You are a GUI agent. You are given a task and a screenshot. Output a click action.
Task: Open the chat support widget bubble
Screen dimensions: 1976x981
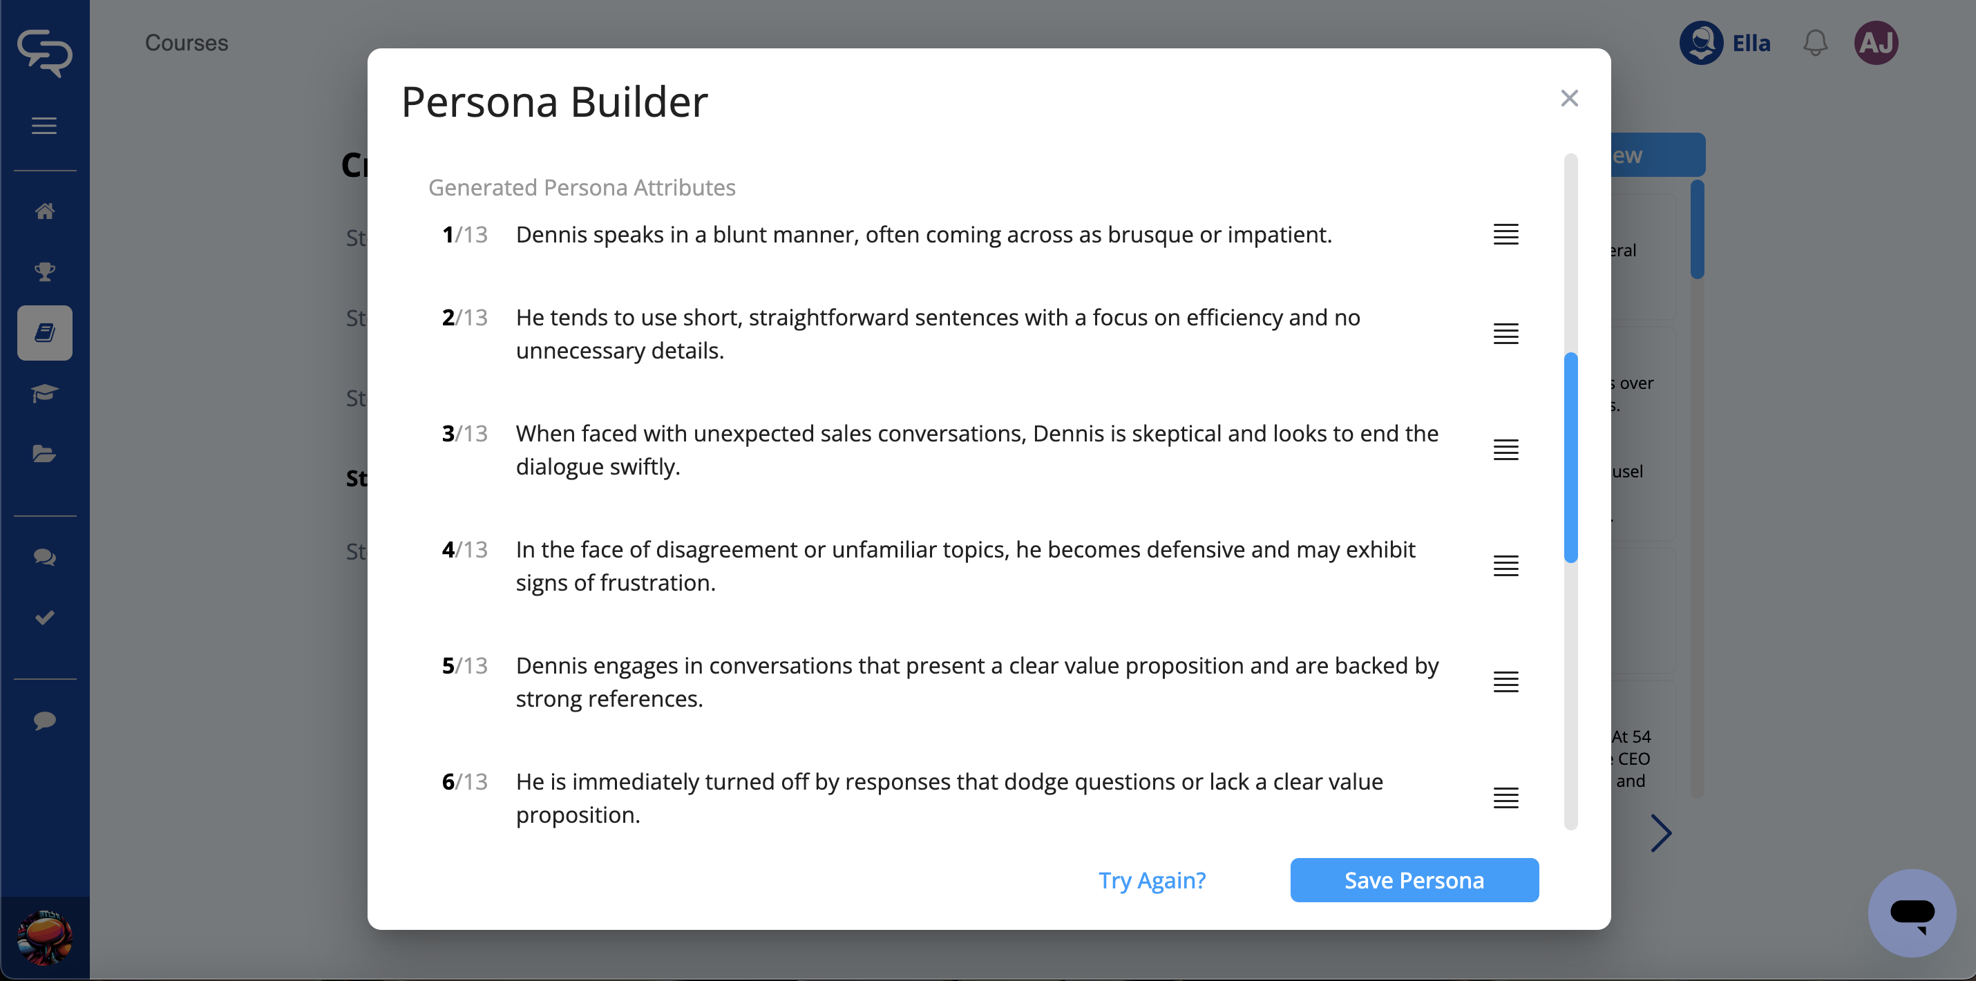click(x=1912, y=912)
